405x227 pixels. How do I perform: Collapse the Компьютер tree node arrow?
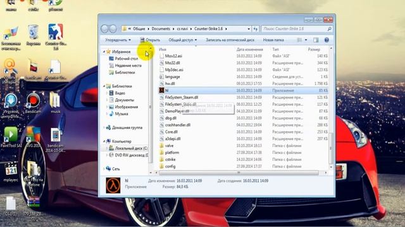pos(104,141)
